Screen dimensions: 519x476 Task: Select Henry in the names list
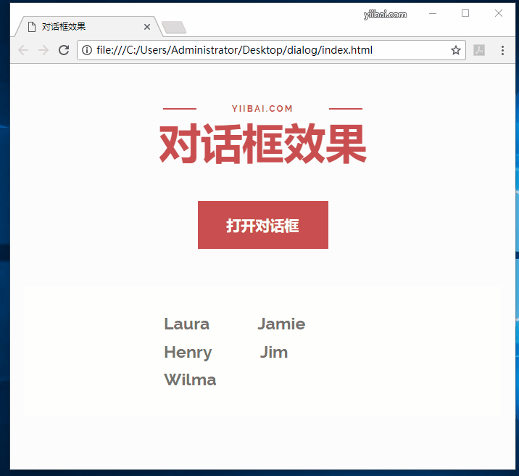[188, 353]
